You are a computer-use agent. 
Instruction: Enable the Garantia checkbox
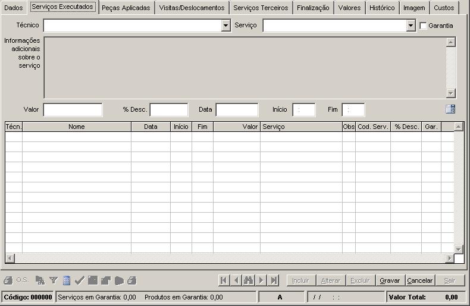coord(423,26)
